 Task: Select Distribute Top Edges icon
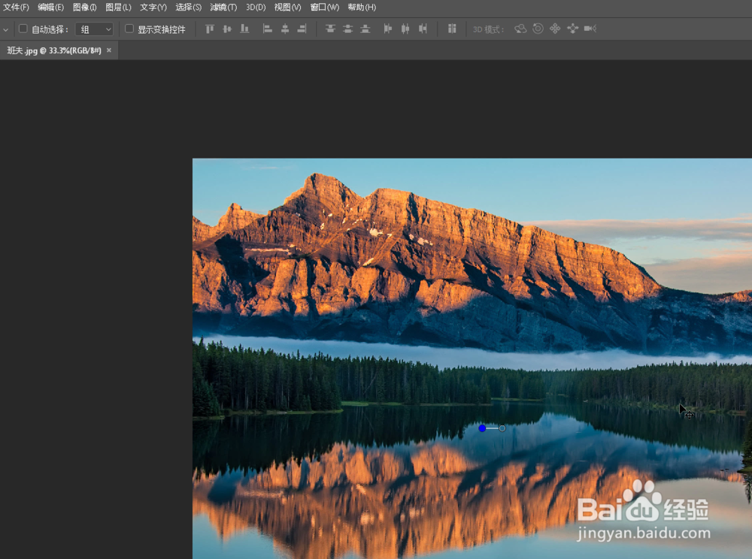(330, 29)
